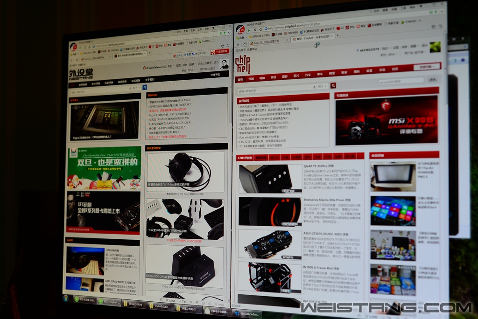Click the red search icon on Chiphell site

(333, 86)
